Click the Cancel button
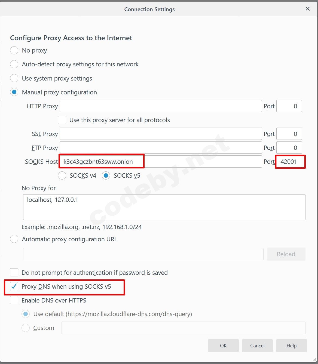Viewport: 318px width, 364px height. click(x=257, y=346)
